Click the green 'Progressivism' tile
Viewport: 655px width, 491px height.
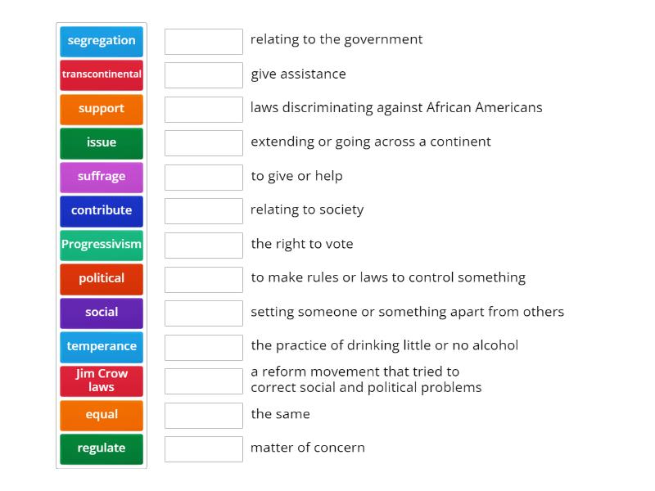[x=102, y=245]
